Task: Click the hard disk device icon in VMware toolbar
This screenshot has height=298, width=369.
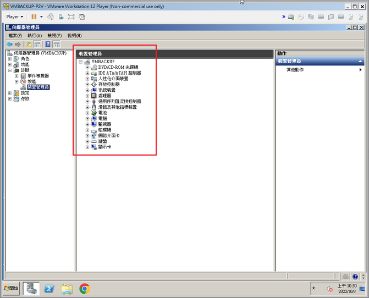Action: (x=291, y=17)
